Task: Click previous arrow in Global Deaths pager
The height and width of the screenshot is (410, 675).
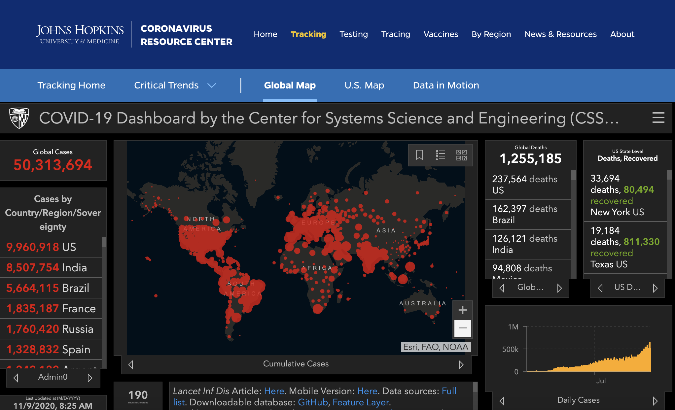Action: coord(502,288)
